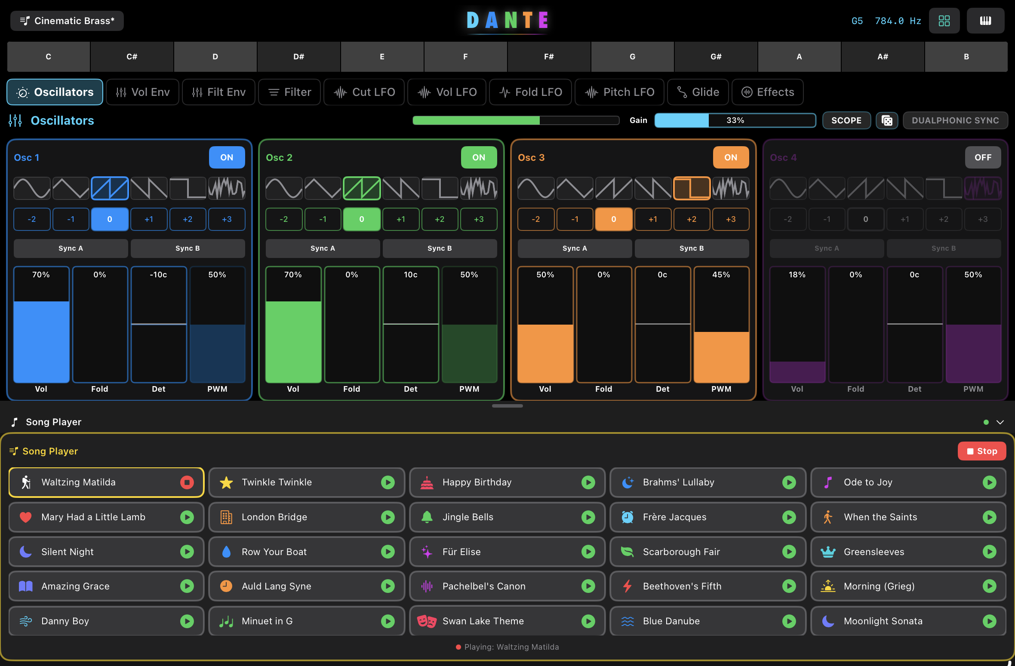
Task: Switch to the Vol Env tab
Action: (x=142, y=92)
